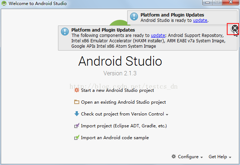Open the Configure menu
Screen dimensions: 240x165
tap(187, 157)
